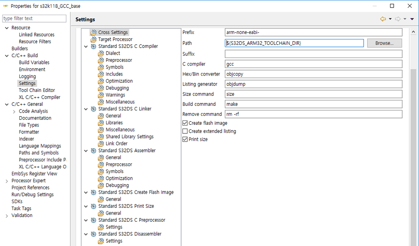Click the Shared Library Settings icon
419x246 pixels.
pos(101,136)
